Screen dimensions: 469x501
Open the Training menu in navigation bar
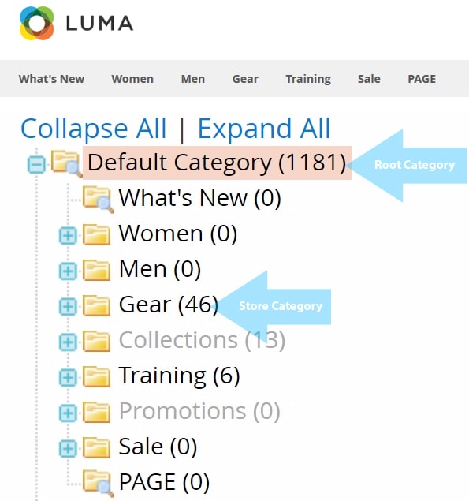pyautogui.click(x=308, y=79)
